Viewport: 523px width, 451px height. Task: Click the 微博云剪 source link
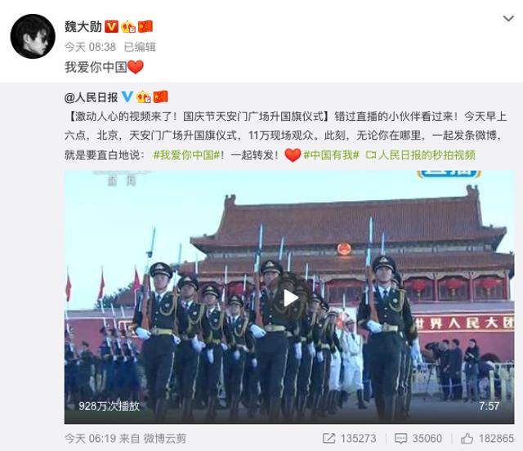point(165,438)
